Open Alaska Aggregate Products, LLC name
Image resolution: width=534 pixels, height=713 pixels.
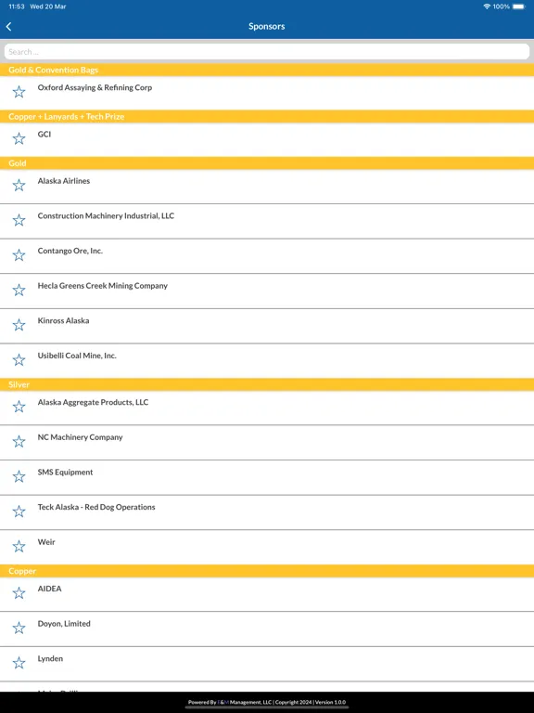coord(93,402)
